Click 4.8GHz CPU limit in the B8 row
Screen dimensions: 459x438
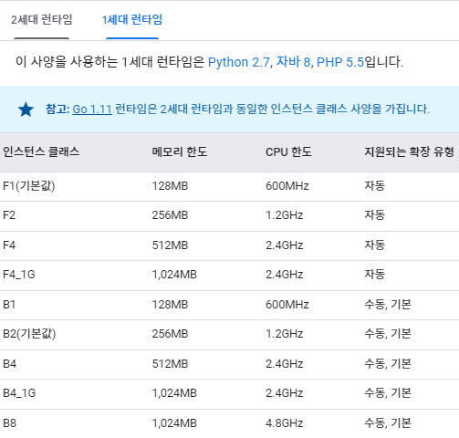tap(285, 423)
